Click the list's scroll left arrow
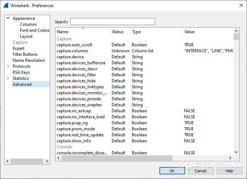Screen dimensions: 247x179 [x=58, y=158]
